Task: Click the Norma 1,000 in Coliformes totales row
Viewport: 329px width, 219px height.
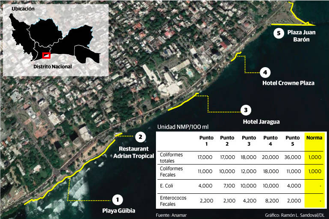Action: 315,157
